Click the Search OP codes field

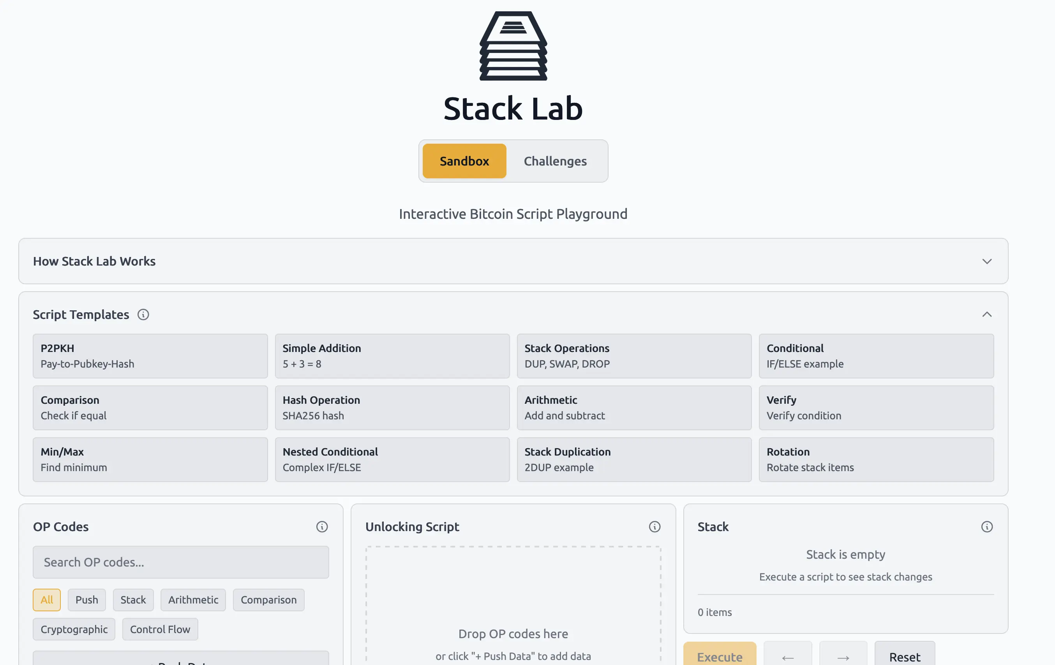coord(180,562)
